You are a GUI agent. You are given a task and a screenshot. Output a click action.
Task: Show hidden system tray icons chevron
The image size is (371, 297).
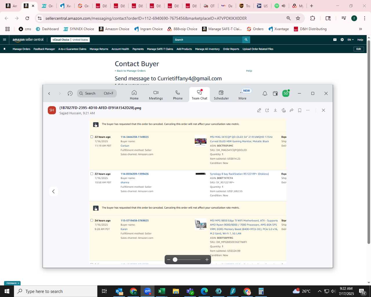(319, 291)
